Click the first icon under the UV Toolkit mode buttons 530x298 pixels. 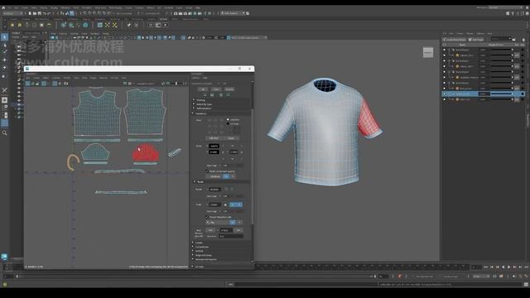pos(205,95)
